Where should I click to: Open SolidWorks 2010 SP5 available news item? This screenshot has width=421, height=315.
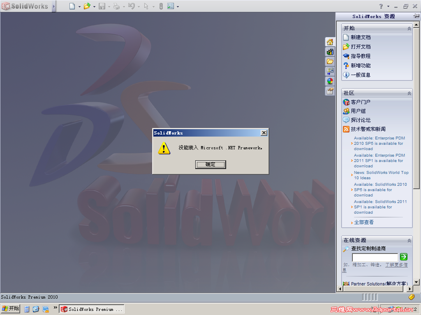click(x=380, y=189)
